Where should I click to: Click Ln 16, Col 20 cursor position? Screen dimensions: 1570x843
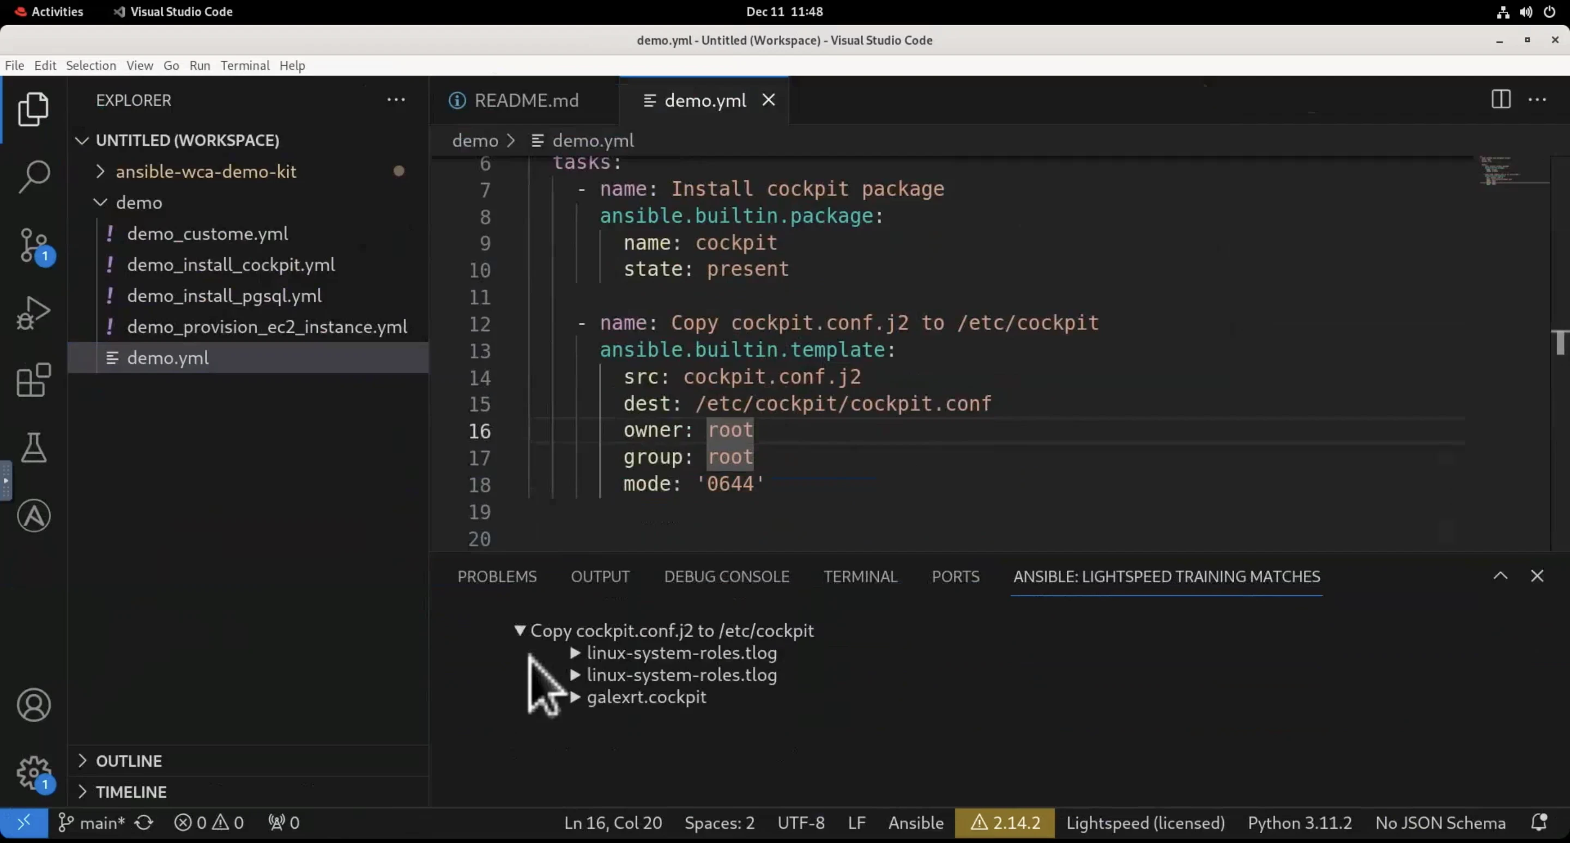click(x=613, y=823)
